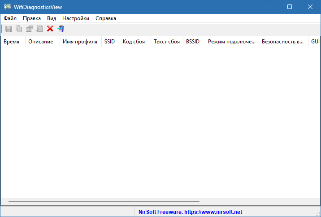The image size is (321, 217).
Task: Open the Файл menu
Action: (10, 18)
